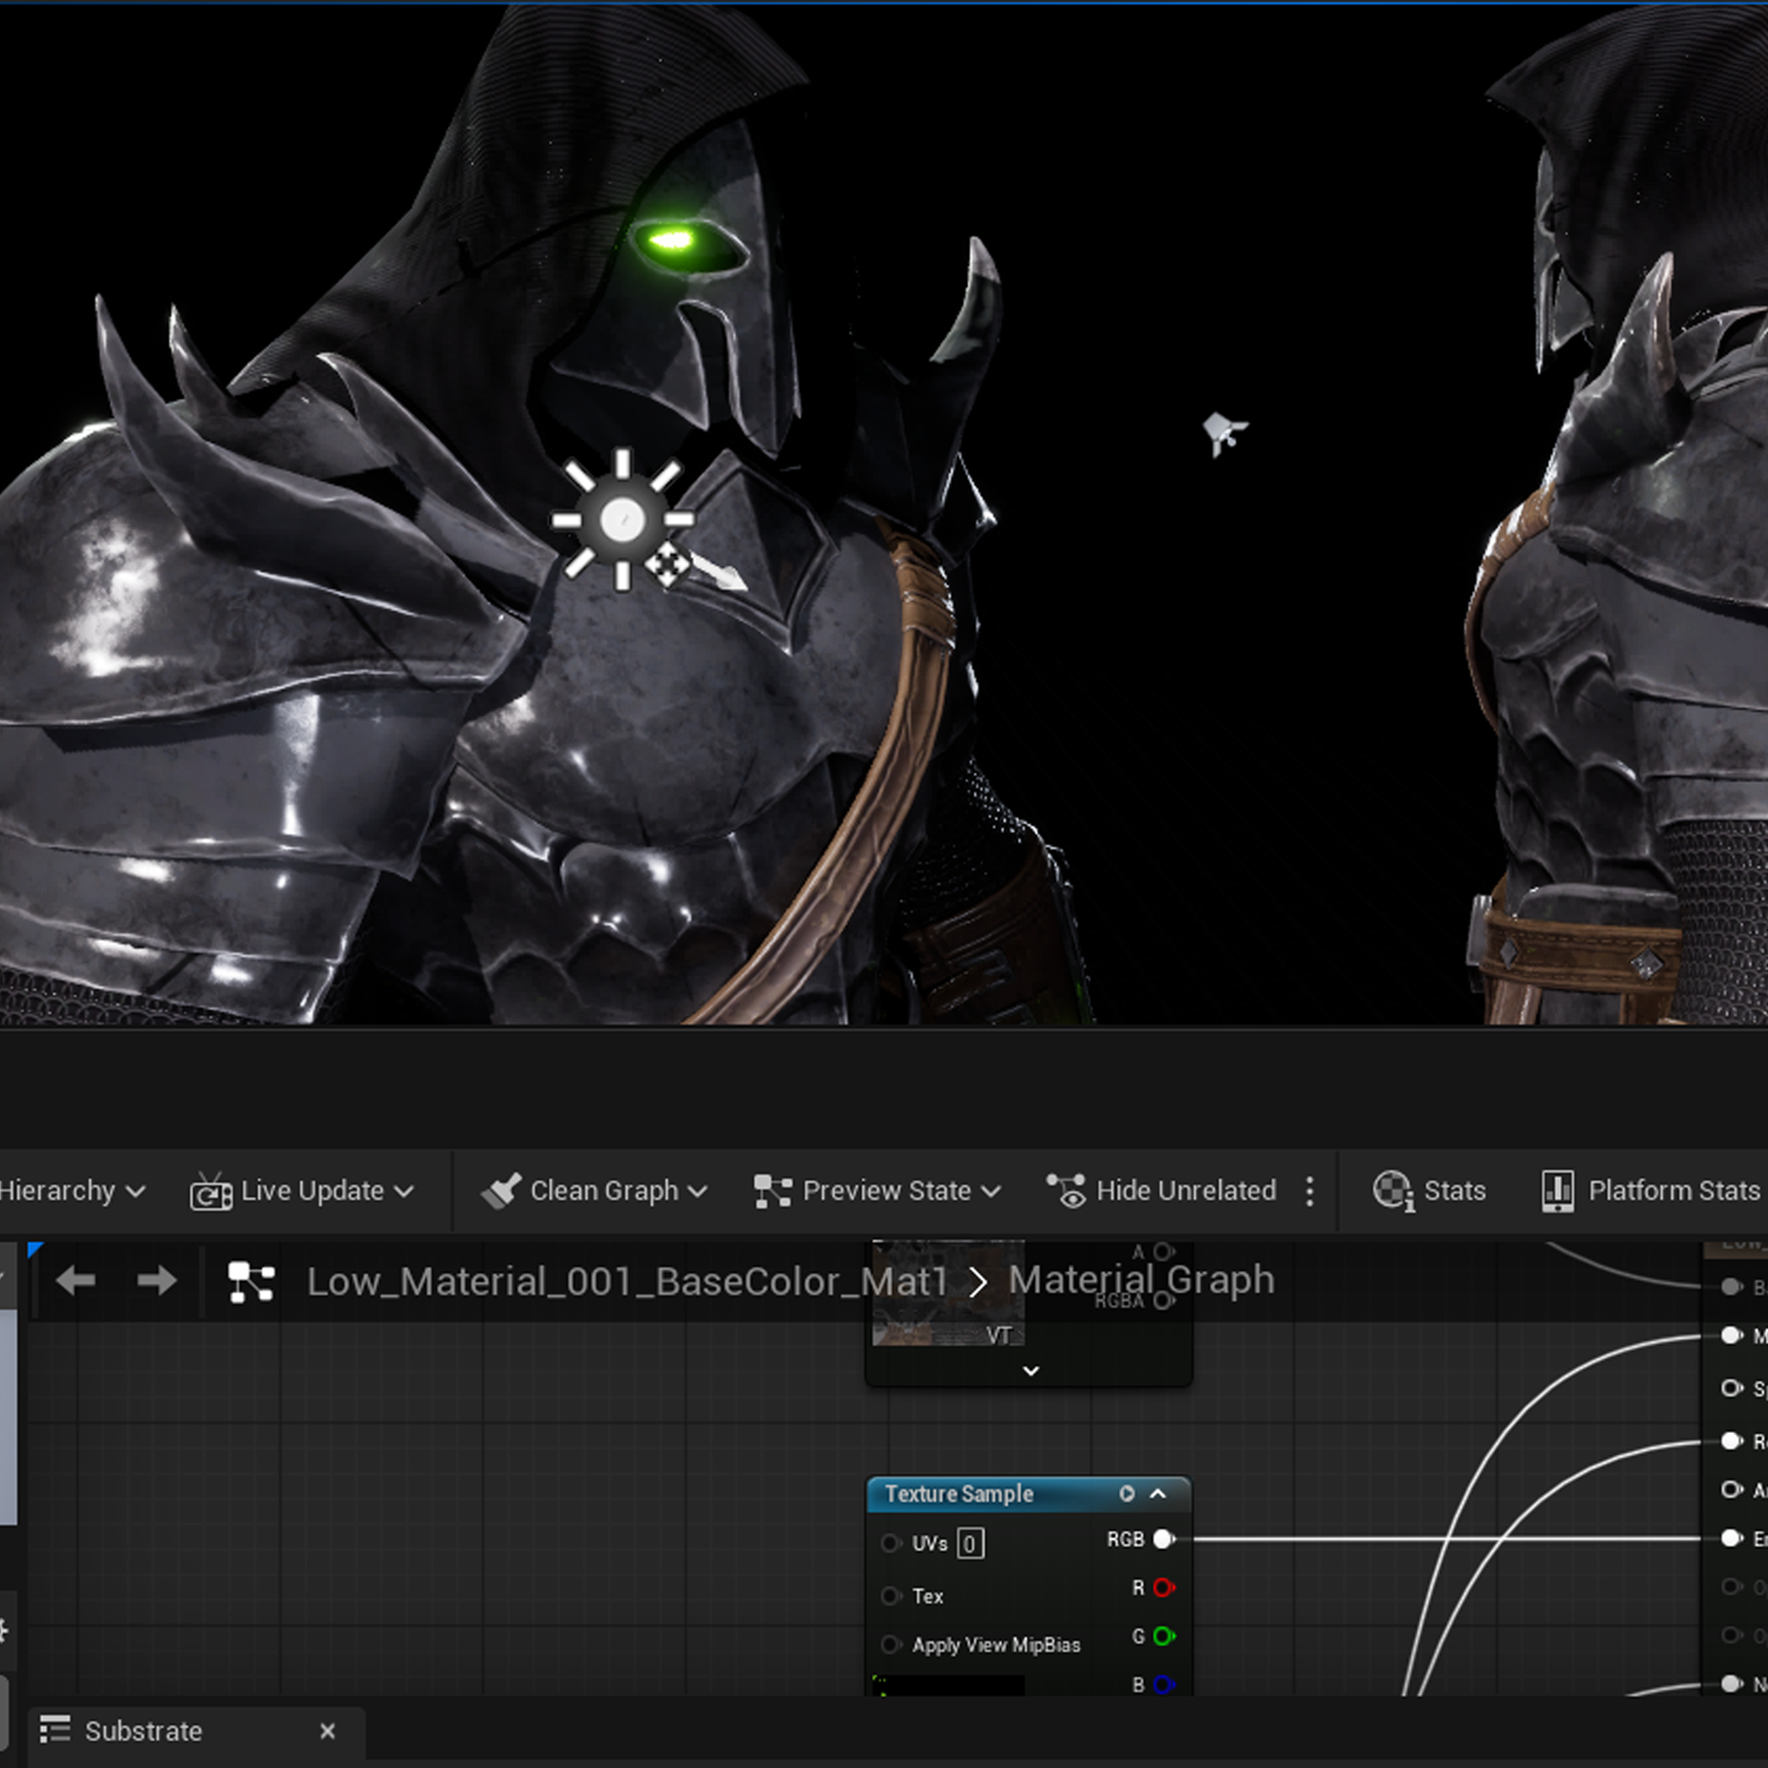This screenshot has width=1768, height=1768.
Task: Select the sun-shaped directional light gizmo
Action: click(x=622, y=520)
